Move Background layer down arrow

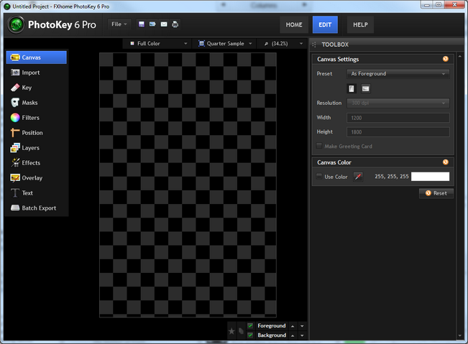(302, 335)
